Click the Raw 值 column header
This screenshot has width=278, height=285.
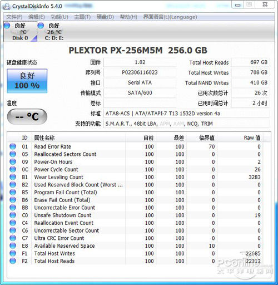tap(240, 138)
